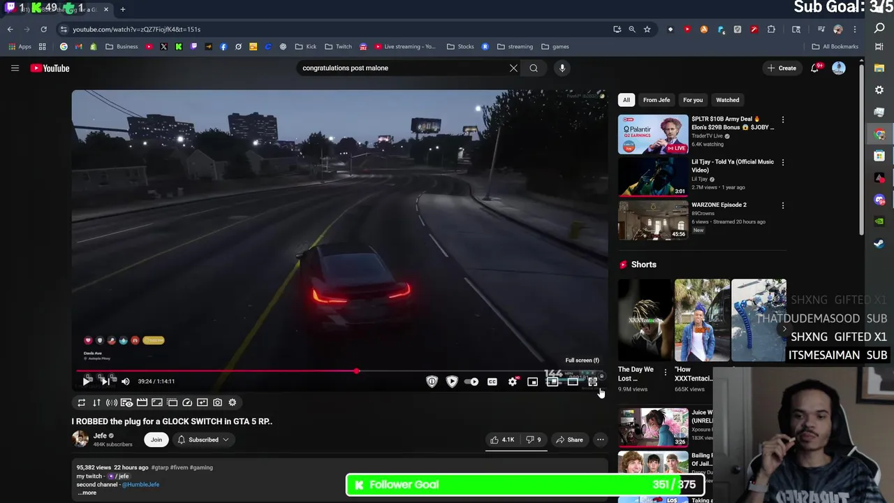This screenshot has height=503, width=894.
Task: Toggle the autoplay switch in player
Action: (x=471, y=381)
